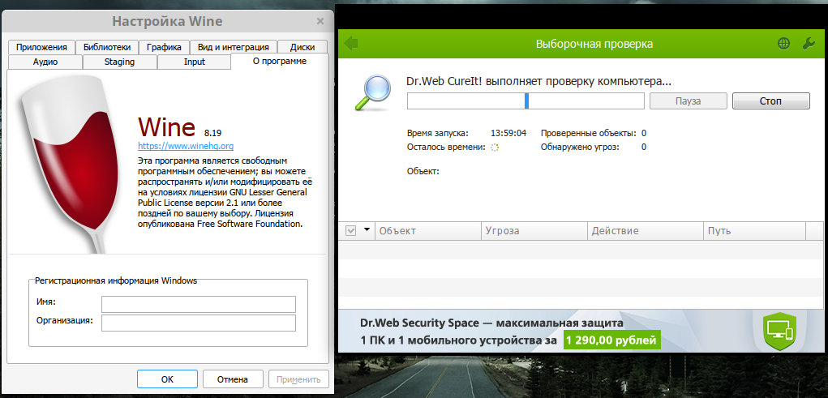The width and height of the screenshot is (828, 398).
Task: Sort by the Угроза column header
Action: 533,231
